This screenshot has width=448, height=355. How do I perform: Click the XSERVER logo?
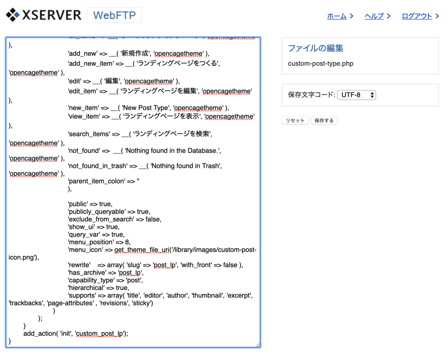[43, 15]
